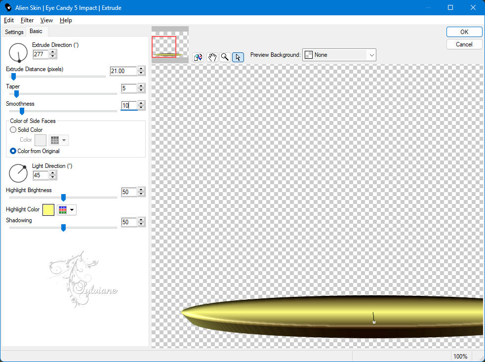Click the Highlight Brightness slider handle
This screenshot has width=485, height=362.
[63, 198]
